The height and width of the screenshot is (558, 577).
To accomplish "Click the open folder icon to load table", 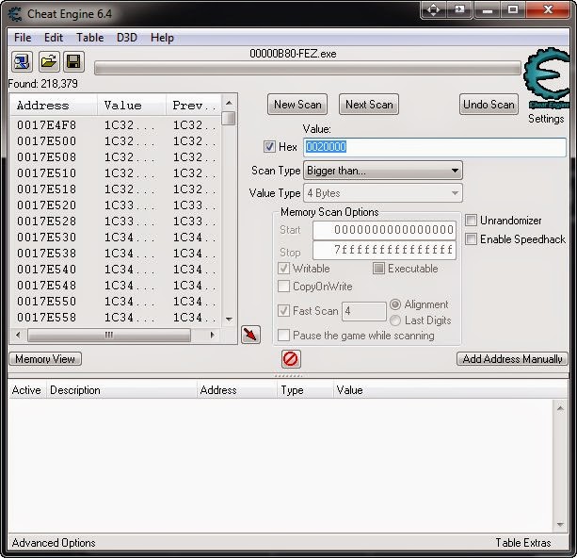I will click(x=49, y=61).
